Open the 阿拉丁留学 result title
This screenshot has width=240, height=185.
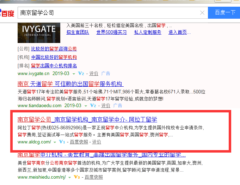coord(87,119)
